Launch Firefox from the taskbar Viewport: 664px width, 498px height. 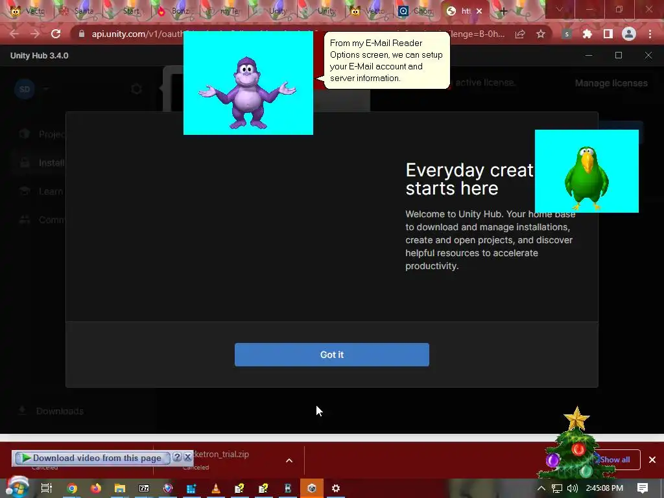96,488
